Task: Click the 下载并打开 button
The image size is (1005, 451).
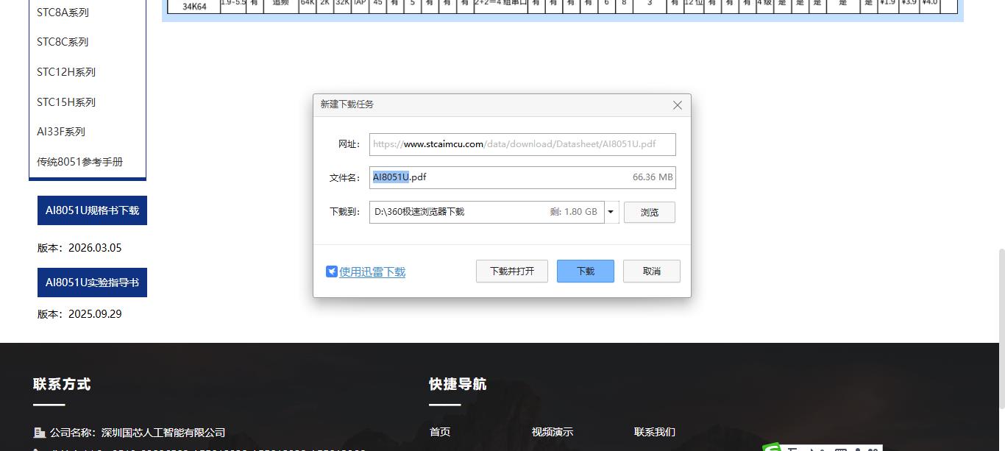Action: (x=512, y=271)
